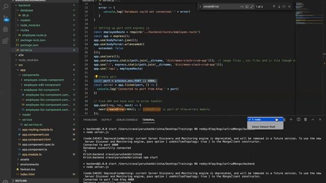Screen dimensions: 326x183
Task: Switch to the PROBLEMS tab
Action: pos(90,120)
